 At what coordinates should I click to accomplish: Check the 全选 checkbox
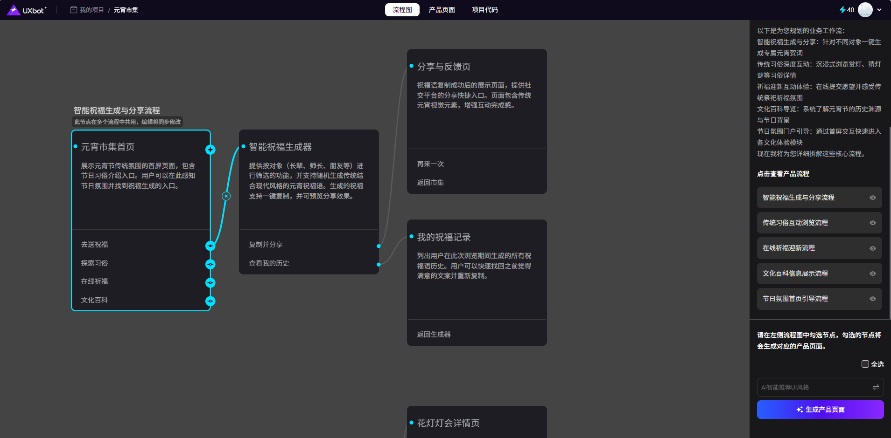pyautogui.click(x=865, y=364)
